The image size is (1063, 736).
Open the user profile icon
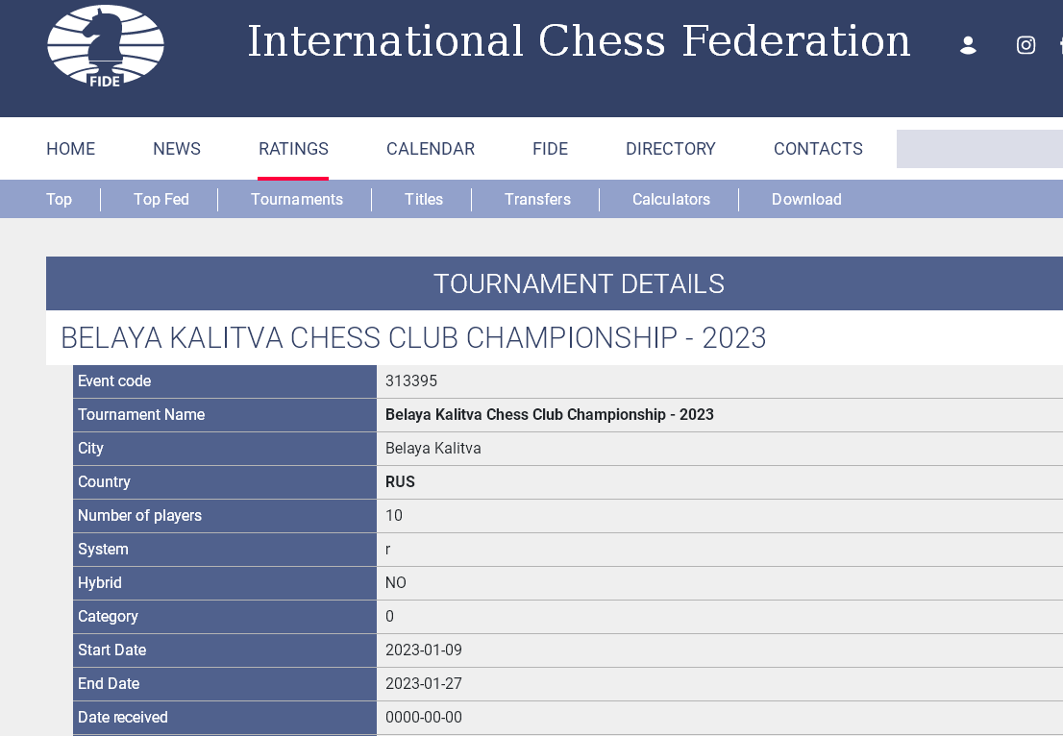click(x=968, y=45)
